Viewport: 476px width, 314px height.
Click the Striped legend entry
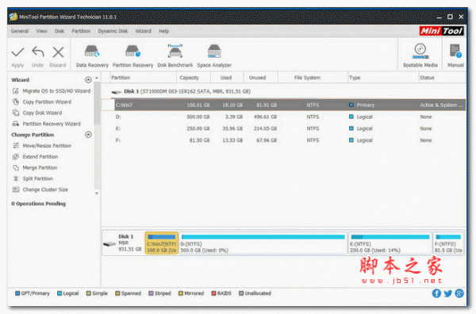[x=159, y=293]
